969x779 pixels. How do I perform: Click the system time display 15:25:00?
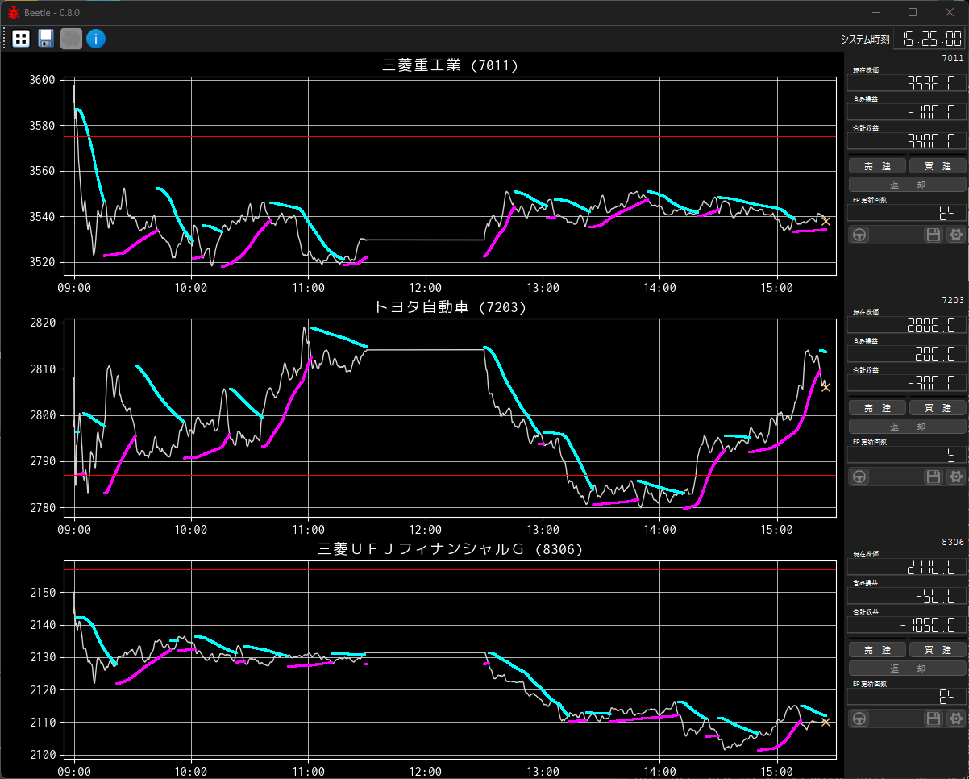930,39
